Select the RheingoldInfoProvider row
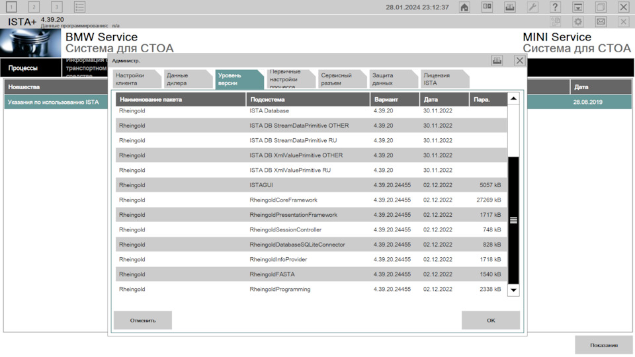Image resolution: width=635 pixels, height=357 pixels. [311, 259]
